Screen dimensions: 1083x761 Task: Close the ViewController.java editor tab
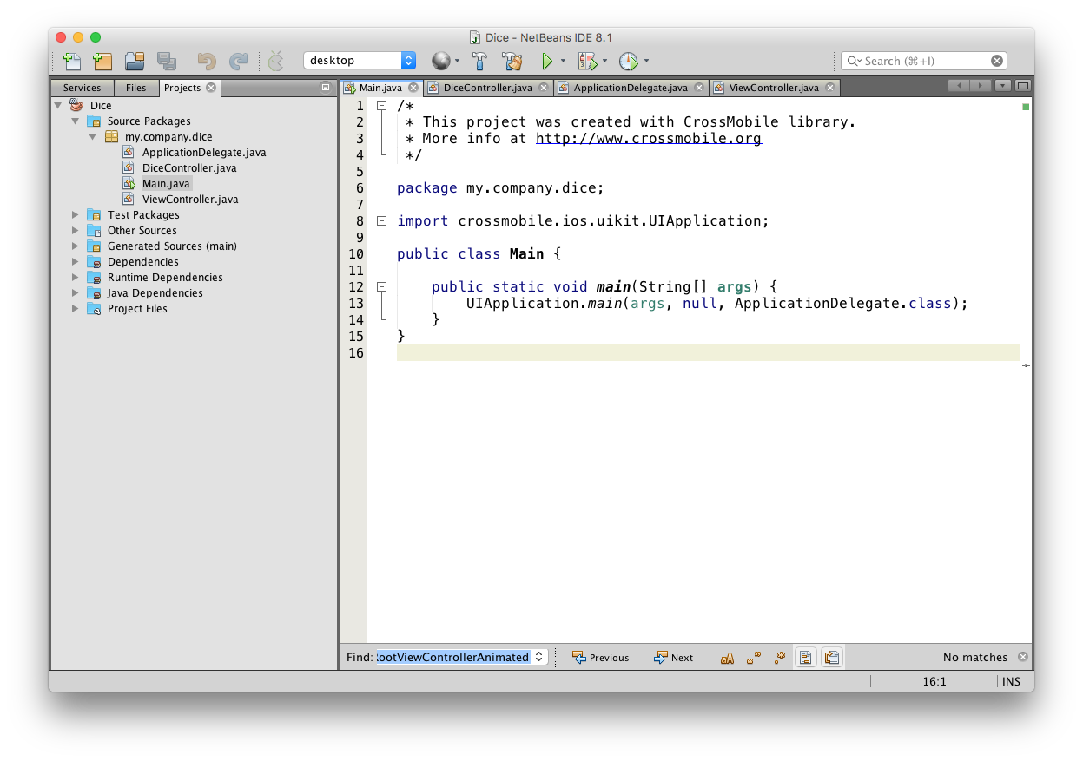point(830,88)
